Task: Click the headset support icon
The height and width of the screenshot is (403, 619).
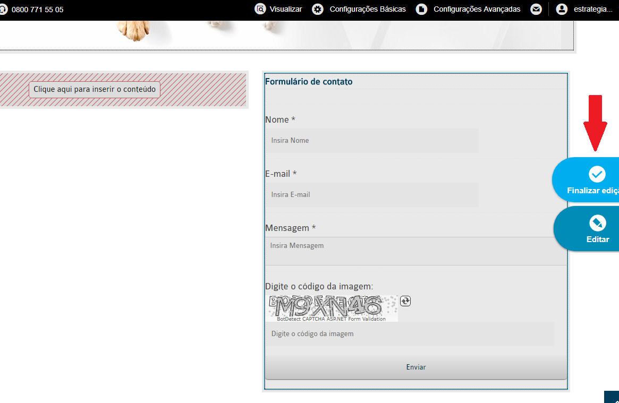Action: pos(2,9)
